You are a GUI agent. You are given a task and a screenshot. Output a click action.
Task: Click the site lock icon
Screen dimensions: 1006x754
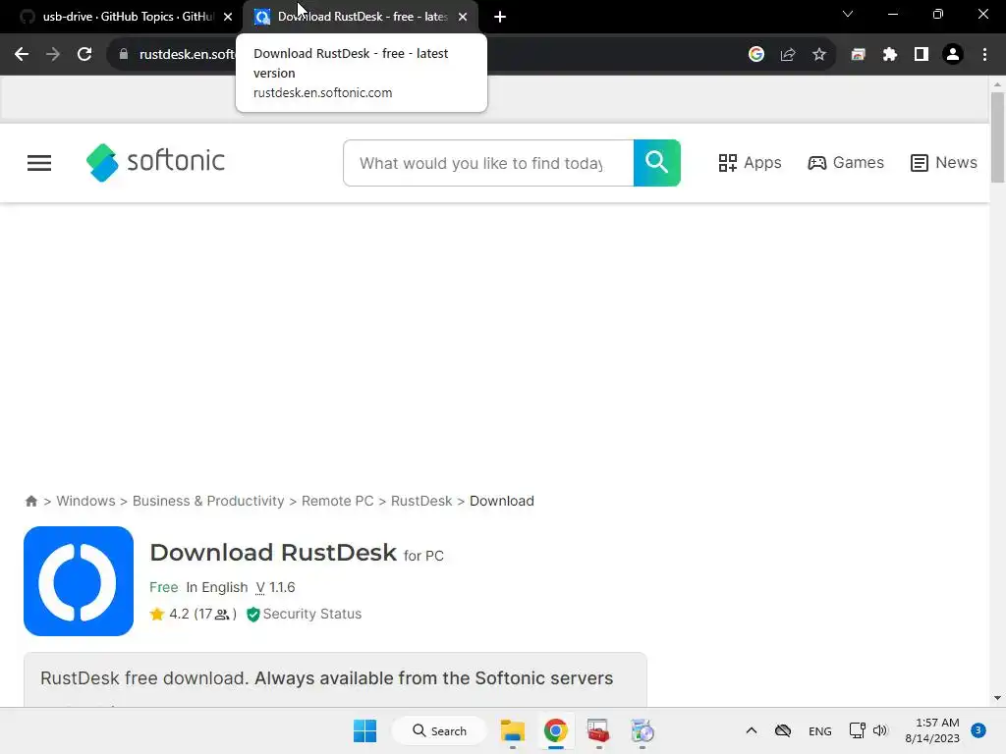124,55
